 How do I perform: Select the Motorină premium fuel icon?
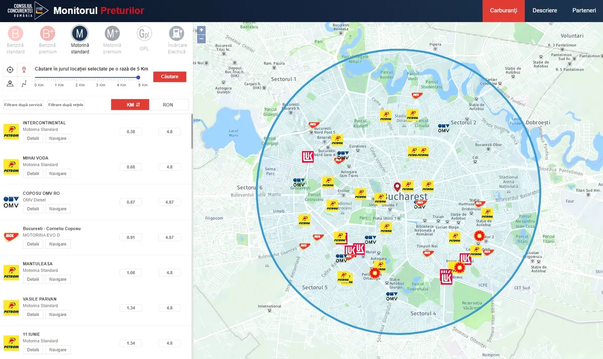tap(112, 34)
